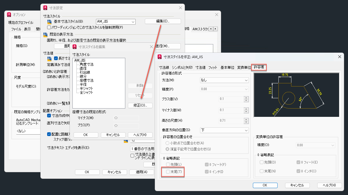Screen dimensions: 348x195
Task: Switch to the 基本単位 tab
Action: point(227,68)
